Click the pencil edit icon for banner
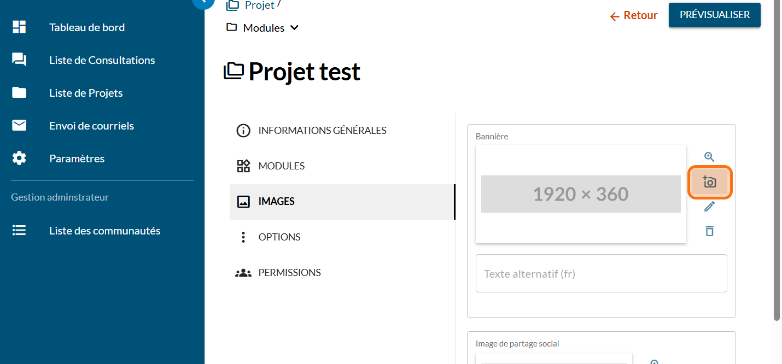Screen dimensions: 782x364 pos(709,207)
